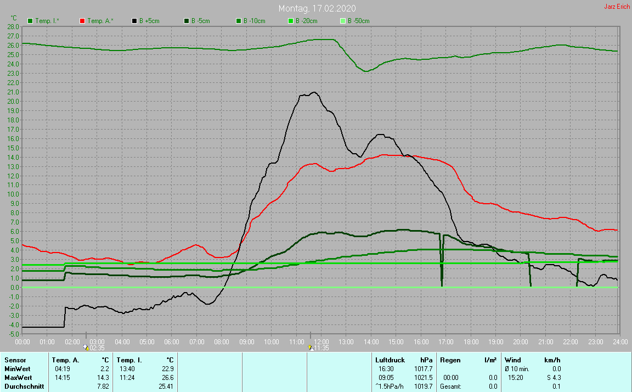Viewport: 632px width, 392px height.
Task: Click the B -50cm legend color square
Action: tap(342, 21)
